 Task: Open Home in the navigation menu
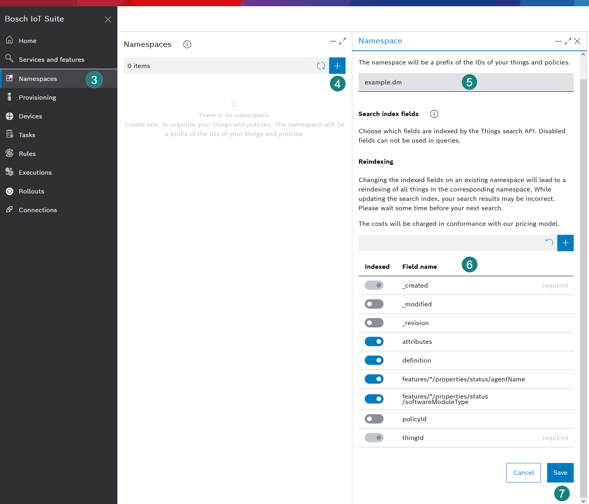point(59,41)
